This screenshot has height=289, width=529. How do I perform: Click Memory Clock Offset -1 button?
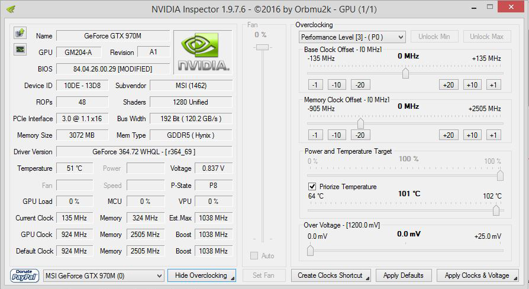point(315,135)
